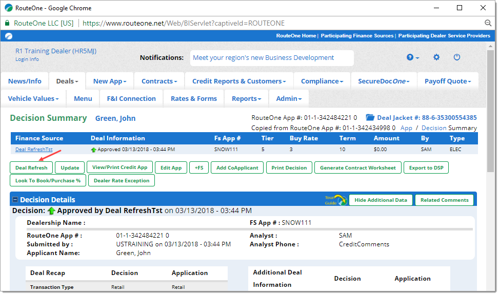Click the ELEC Type cell

click(x=455, y=150)
